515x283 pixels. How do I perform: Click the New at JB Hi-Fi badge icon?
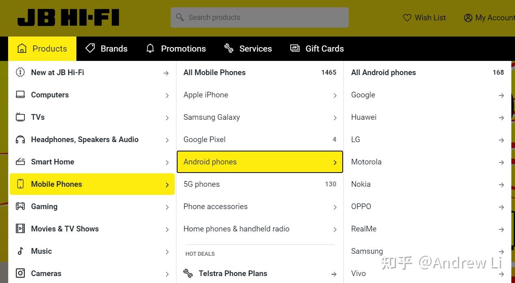point(20,72)
